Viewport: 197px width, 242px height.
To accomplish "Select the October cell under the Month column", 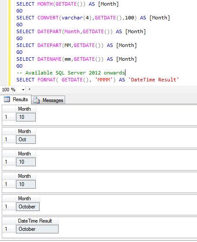I will 28,207.
